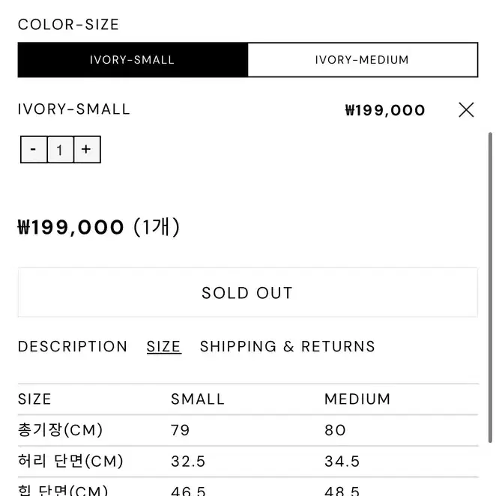Click the SOLD OUT button

point(248,292)
